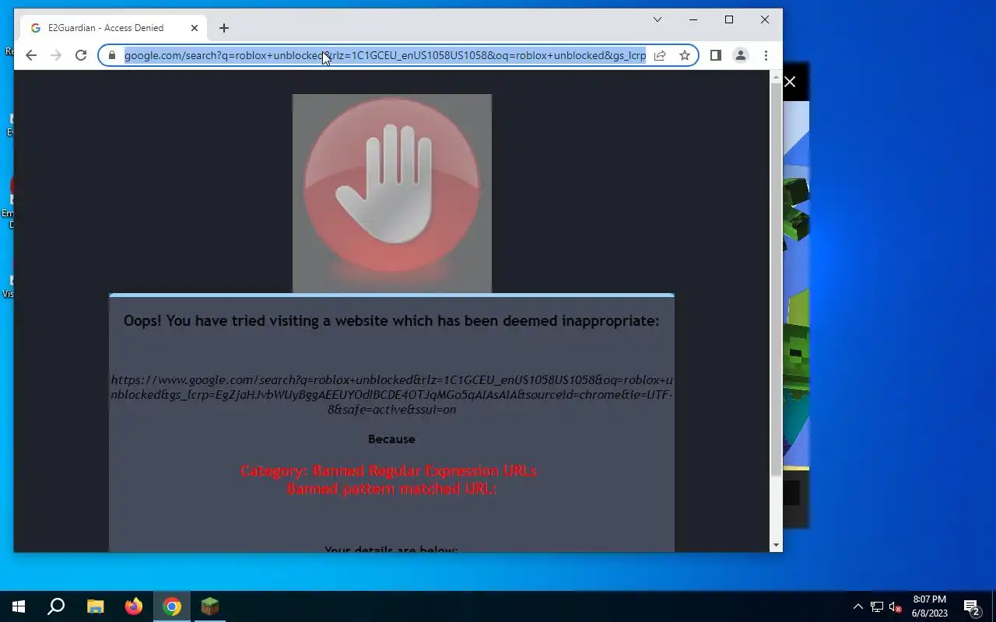The height and width of the screenshot is (622, 996).
Task: Minimize the Chrome window
Action: (x=693, y=19)
